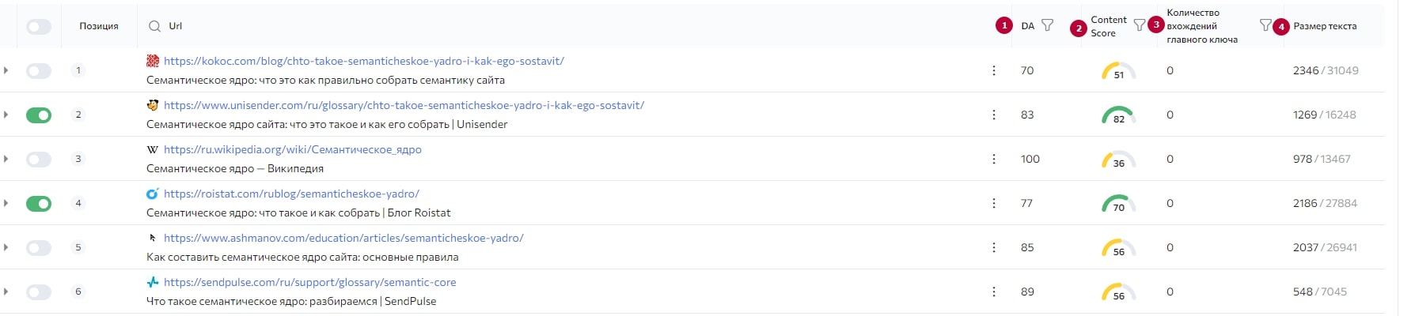The width and height of the screenshot is (1415, 316).
Task: Open three-dot menu for Wikipedia row
Action: pyautogui.click(x=994, y=159)
